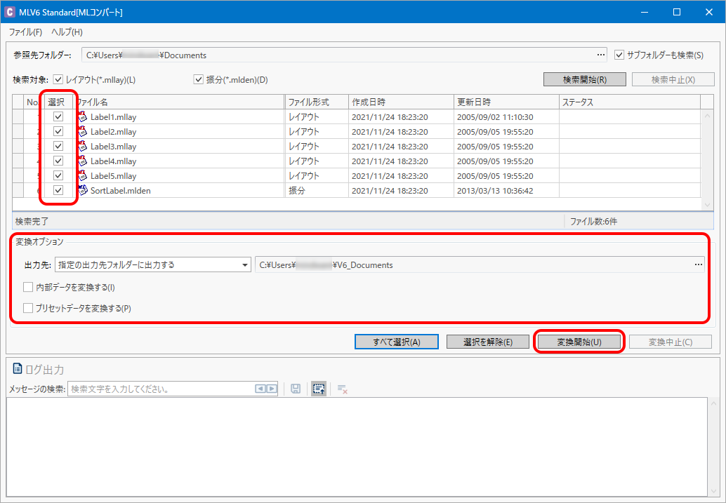The width and height of the screenshot is (726, 503).
Task: Toggle the log auto-scroll icon
Action: pyautogui.click(x=319, y=389)
